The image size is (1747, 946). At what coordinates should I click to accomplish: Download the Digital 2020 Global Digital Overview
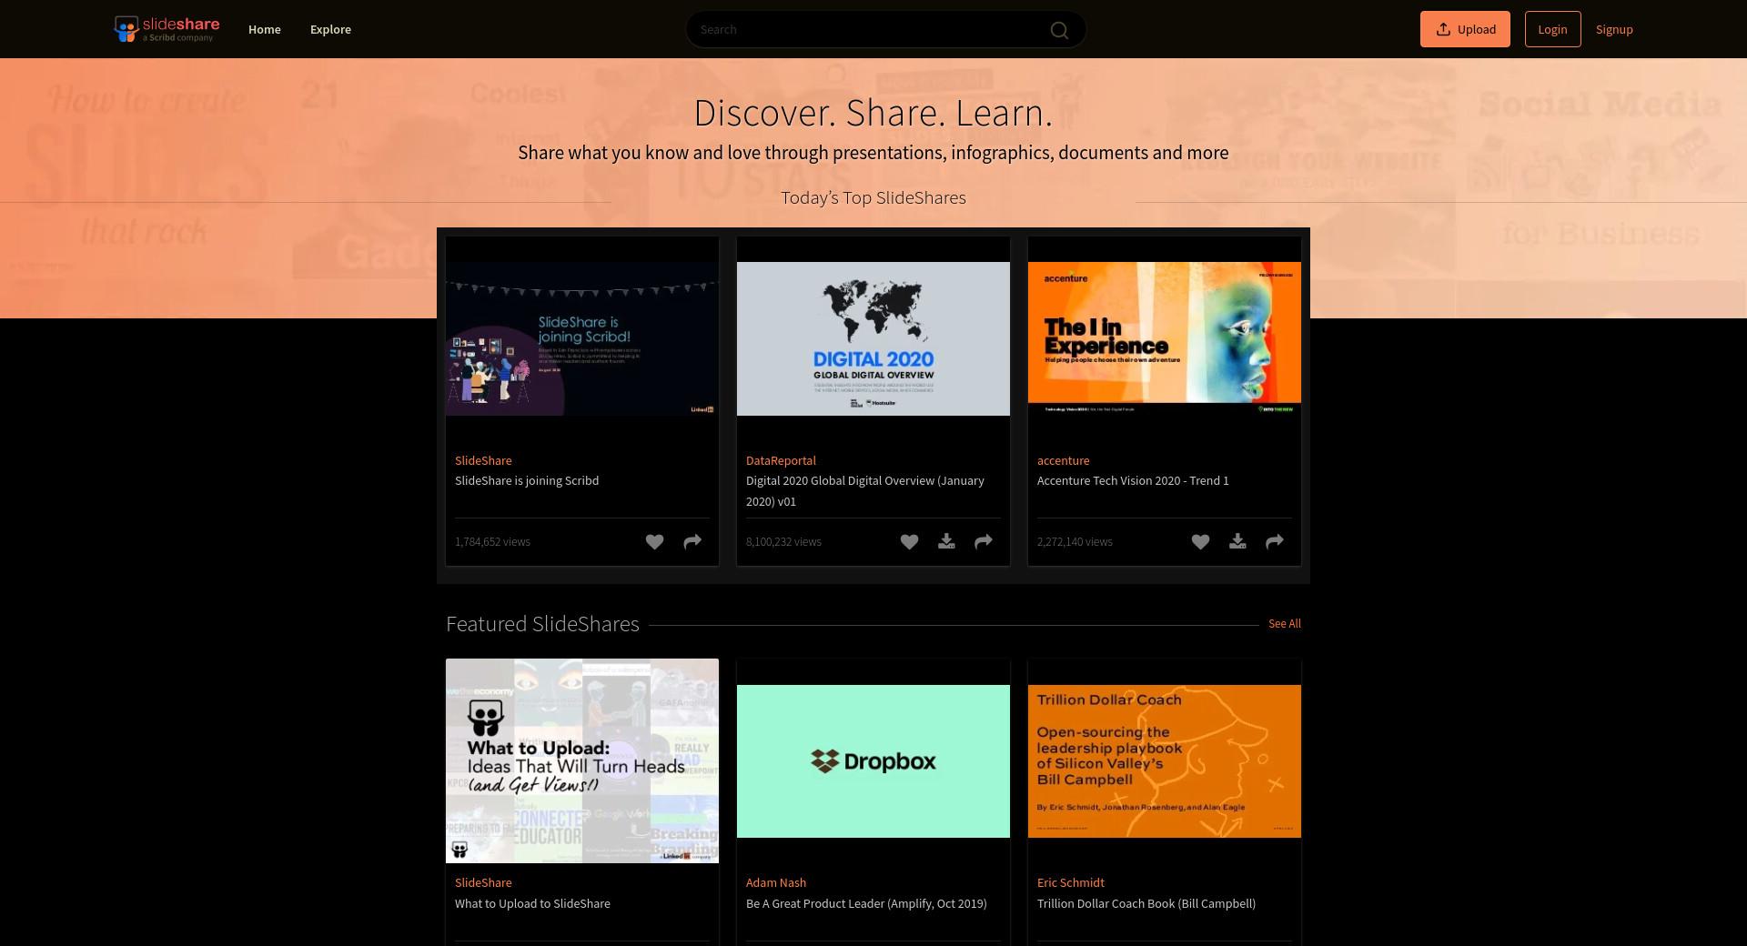[946, 542]
